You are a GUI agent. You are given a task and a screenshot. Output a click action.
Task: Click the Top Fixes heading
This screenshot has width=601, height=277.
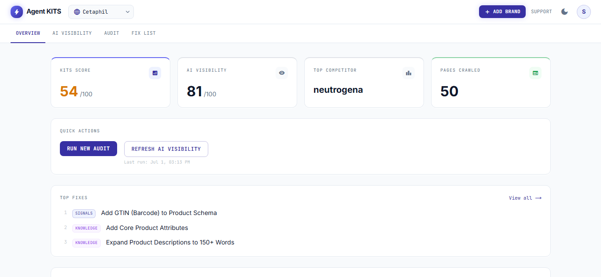coord(74,198)
